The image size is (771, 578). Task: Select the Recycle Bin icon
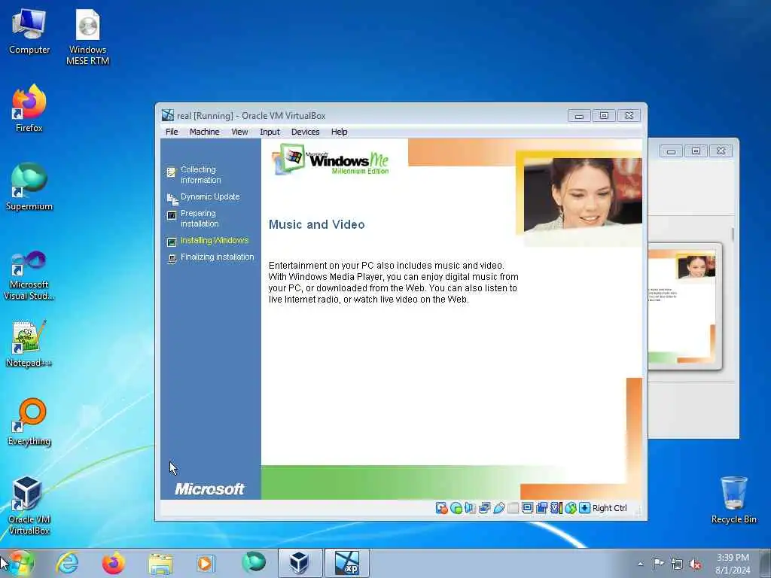coord(733,500)
